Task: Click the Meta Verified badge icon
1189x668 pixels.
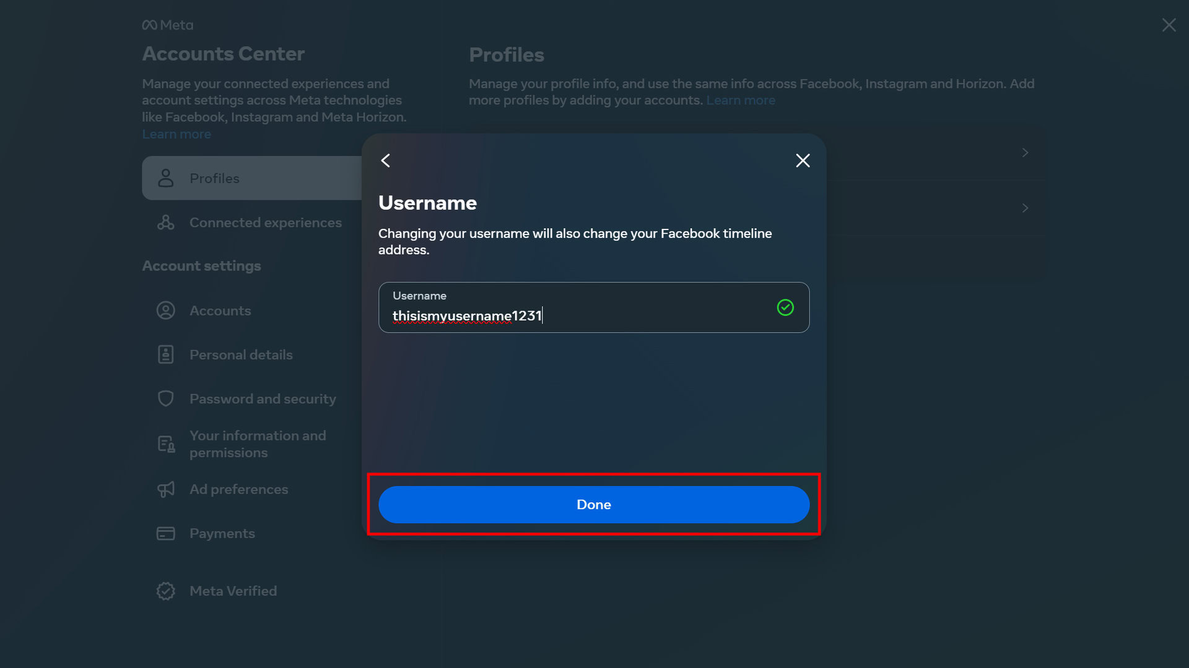Action: tap(165, 591)
